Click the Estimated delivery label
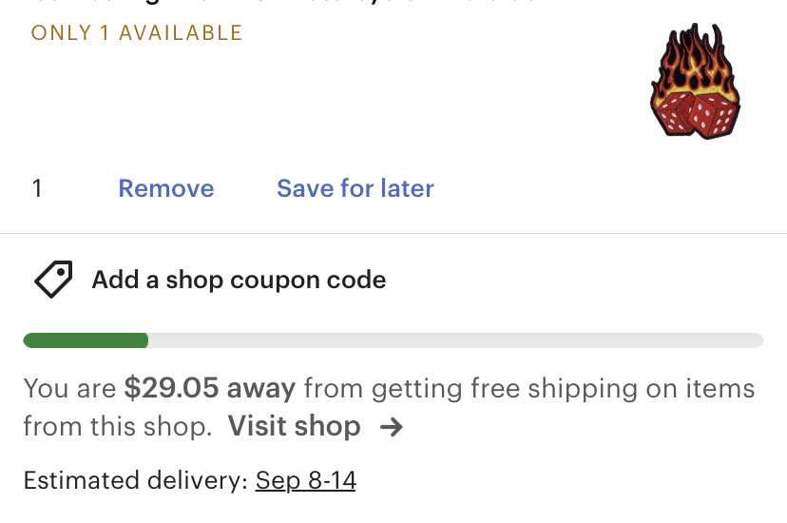Viewport: 787px width, 523px height. click(135, 480)
